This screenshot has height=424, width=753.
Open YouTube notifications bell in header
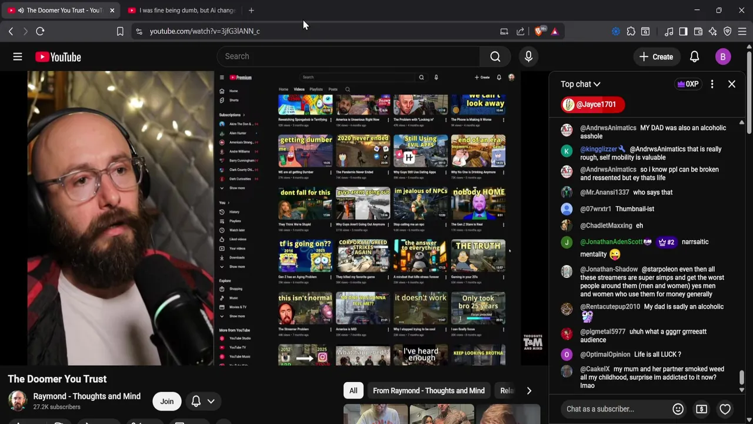[694, 57]
